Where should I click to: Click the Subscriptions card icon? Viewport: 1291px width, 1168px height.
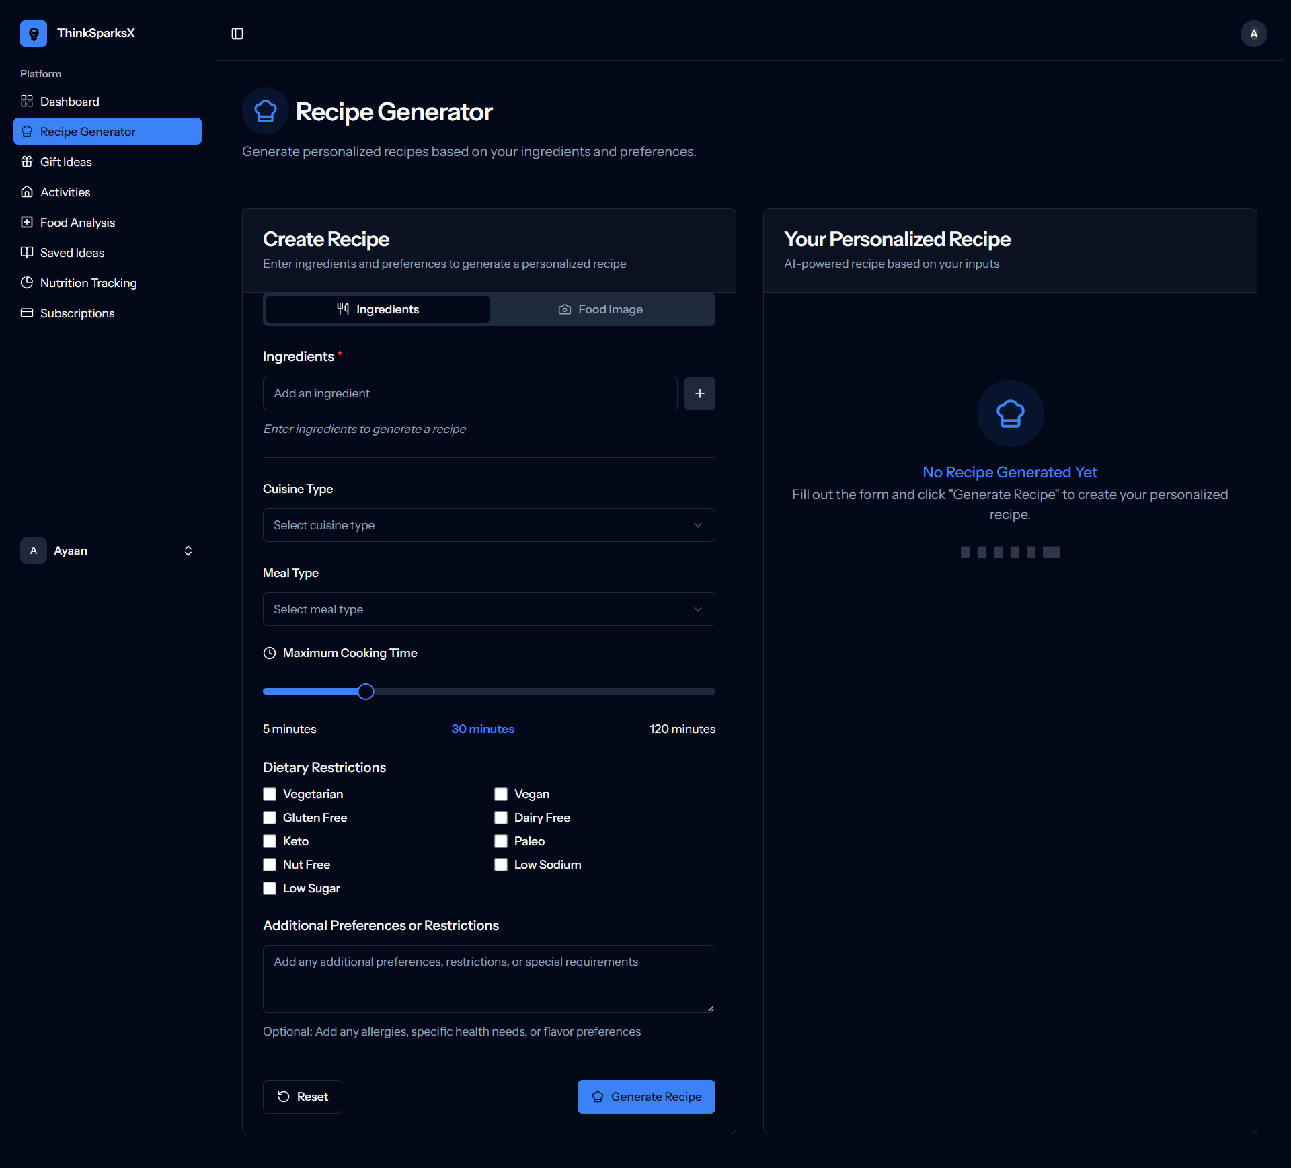point(27,313)
